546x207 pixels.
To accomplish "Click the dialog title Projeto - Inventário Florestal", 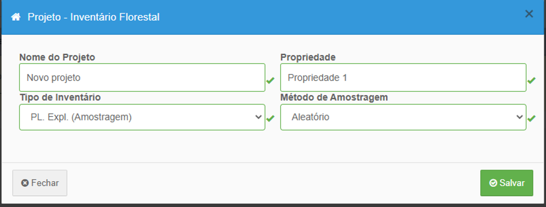I will pos(94,17).
